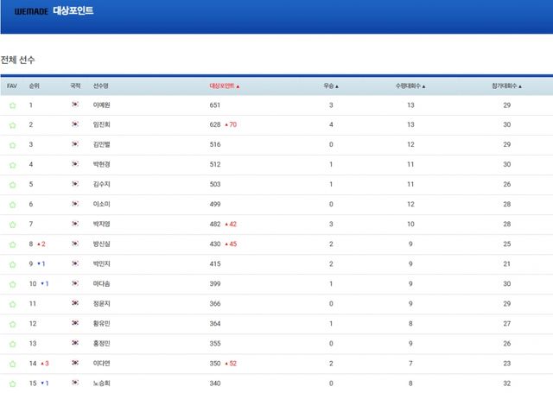The image size is (553, 393).
Task: Mark 이소미 with the favorite star
Action: pos(12,204)
